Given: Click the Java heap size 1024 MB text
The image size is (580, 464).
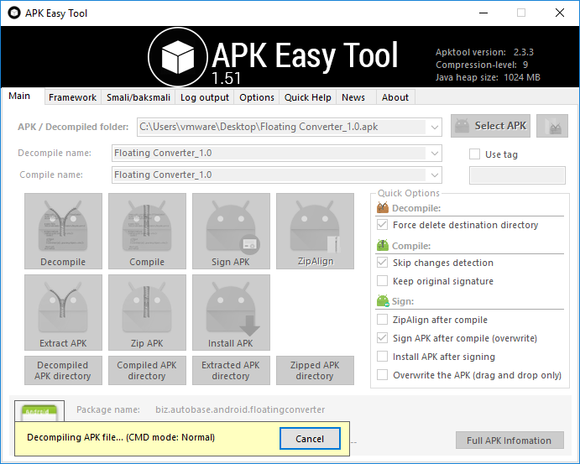Looking at the screenshot, I should [x=488, y=77].
